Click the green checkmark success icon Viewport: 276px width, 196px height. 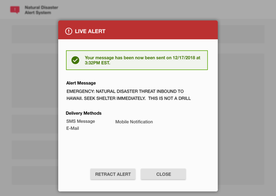75,60
